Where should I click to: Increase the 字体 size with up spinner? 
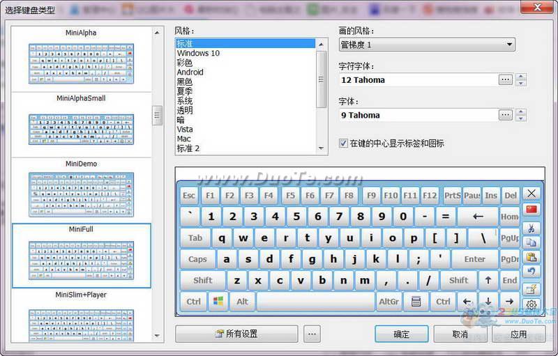pyautogui.click(x=521, y=111)
